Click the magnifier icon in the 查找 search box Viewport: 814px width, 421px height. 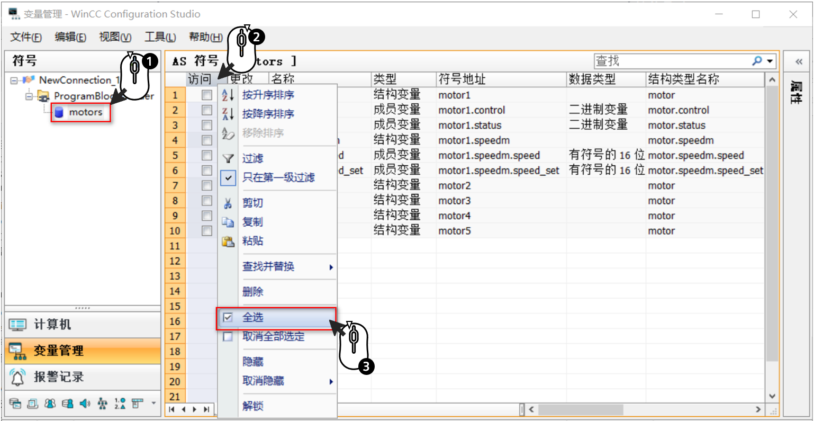756,60
